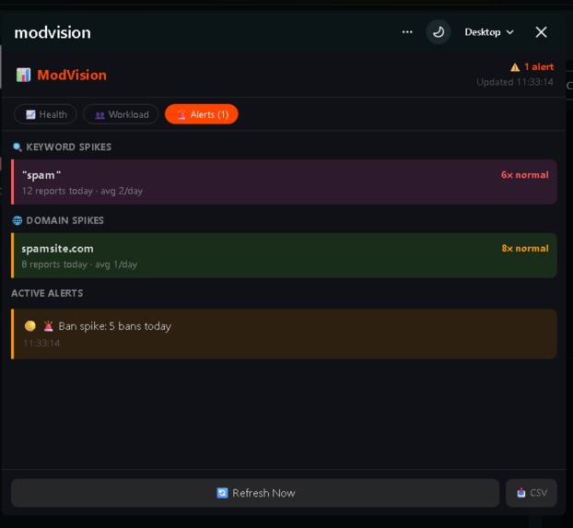Click '12 reports today · avg 2/day' text
573x528 pixels.
pos(82,191)
